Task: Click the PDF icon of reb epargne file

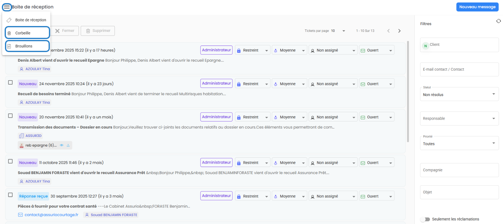Action: [x=21, y=145]
